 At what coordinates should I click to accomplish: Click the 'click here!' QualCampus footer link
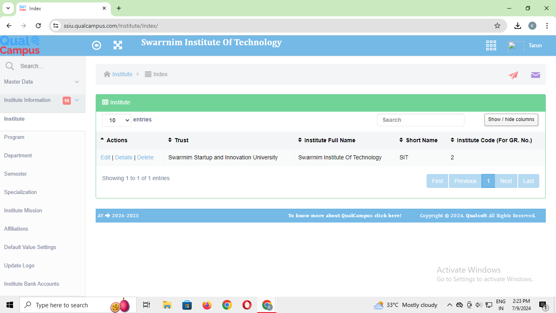click(x=388, y=216)
